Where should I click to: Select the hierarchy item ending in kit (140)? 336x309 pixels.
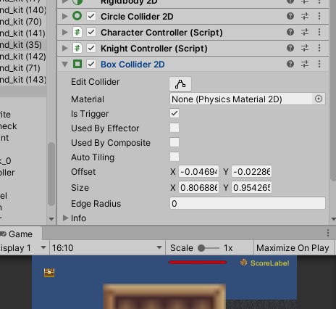pos(23,10)
